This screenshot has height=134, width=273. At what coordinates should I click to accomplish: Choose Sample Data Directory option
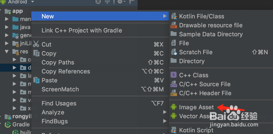pos(210,34)
